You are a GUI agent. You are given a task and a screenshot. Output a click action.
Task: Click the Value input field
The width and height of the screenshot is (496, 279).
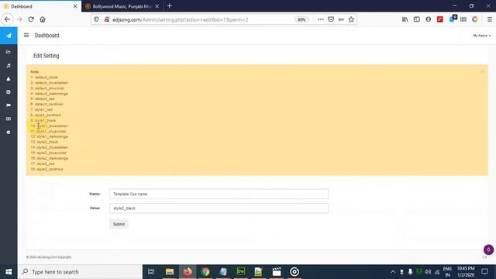coord(219,208)
